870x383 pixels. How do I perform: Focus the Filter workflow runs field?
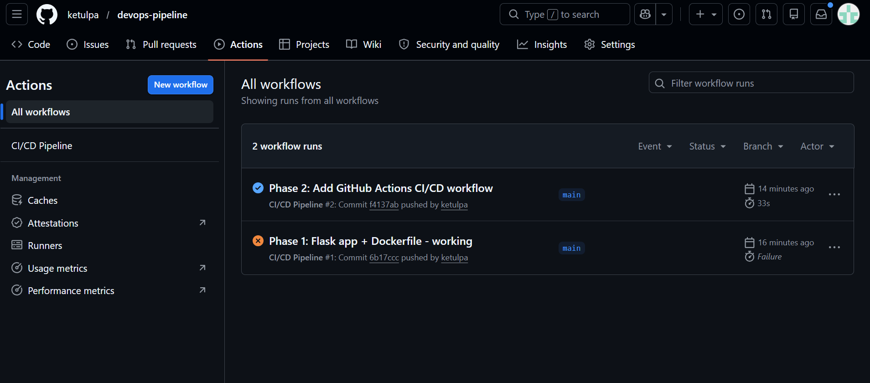point(751,83)
